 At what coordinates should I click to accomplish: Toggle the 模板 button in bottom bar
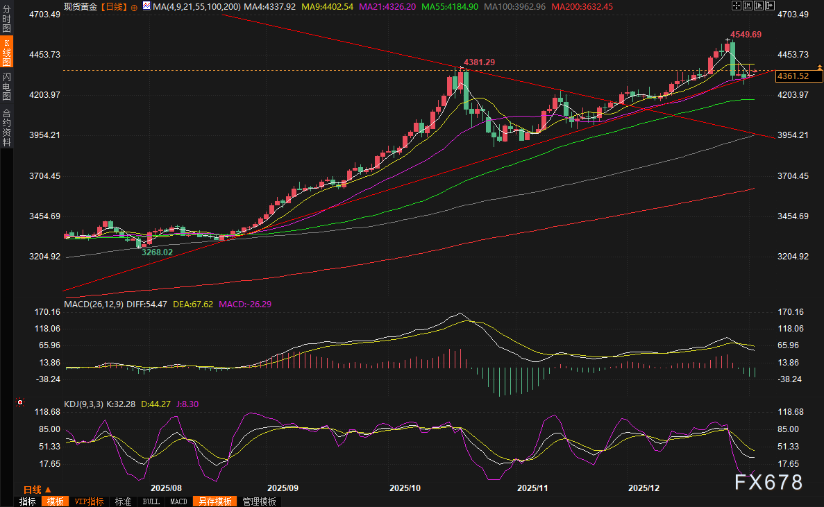[x=55, y=501]
